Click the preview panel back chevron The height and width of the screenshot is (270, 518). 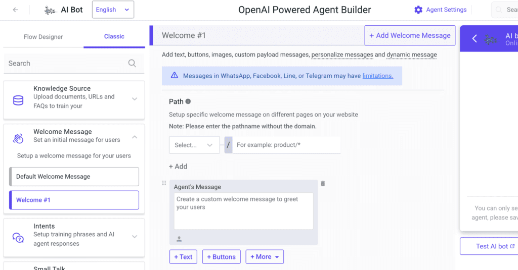pos(474,38)
